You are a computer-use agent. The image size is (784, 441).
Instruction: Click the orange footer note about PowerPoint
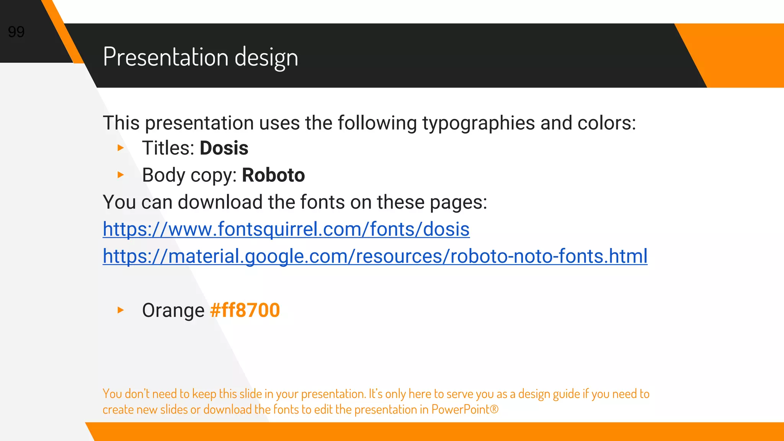pyautogui.click(x=376, y=402)
